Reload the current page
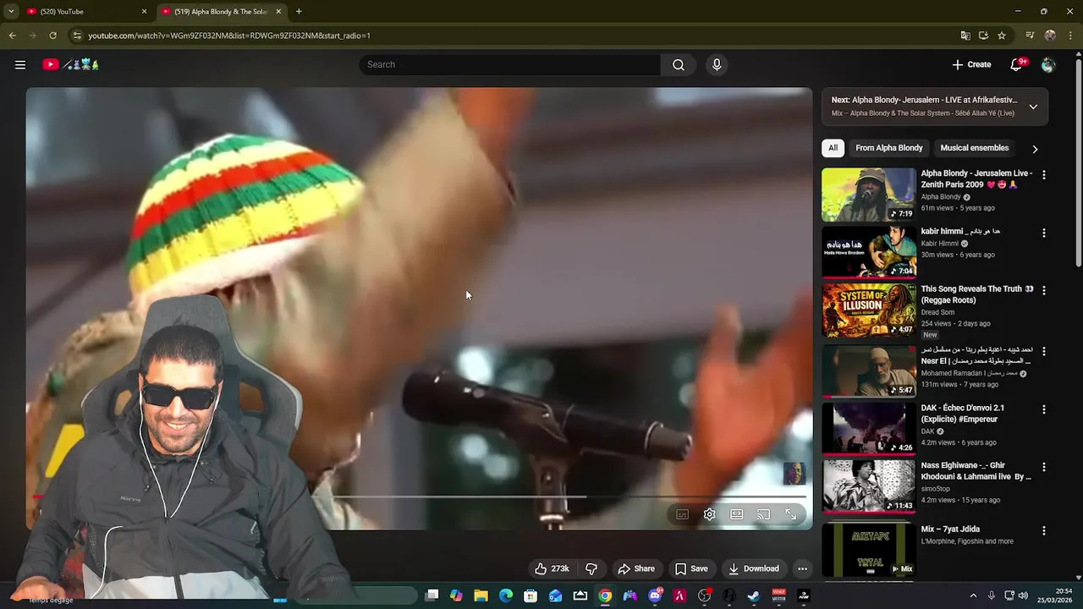The image size is (1083, 609). (52, 36)
